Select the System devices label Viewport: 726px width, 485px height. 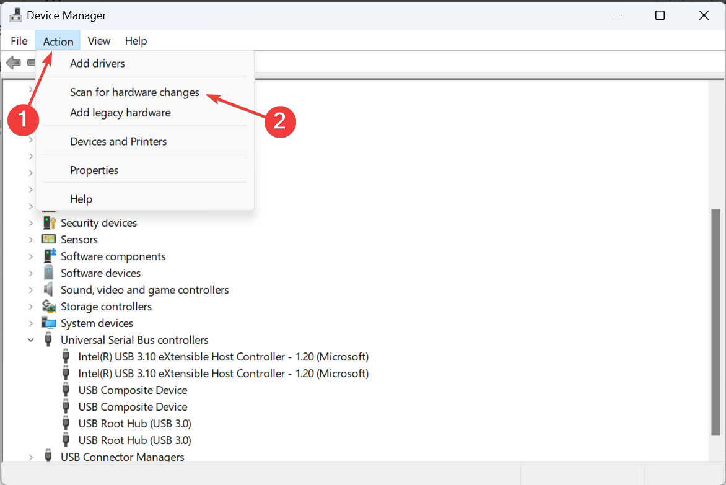(97, 323)
